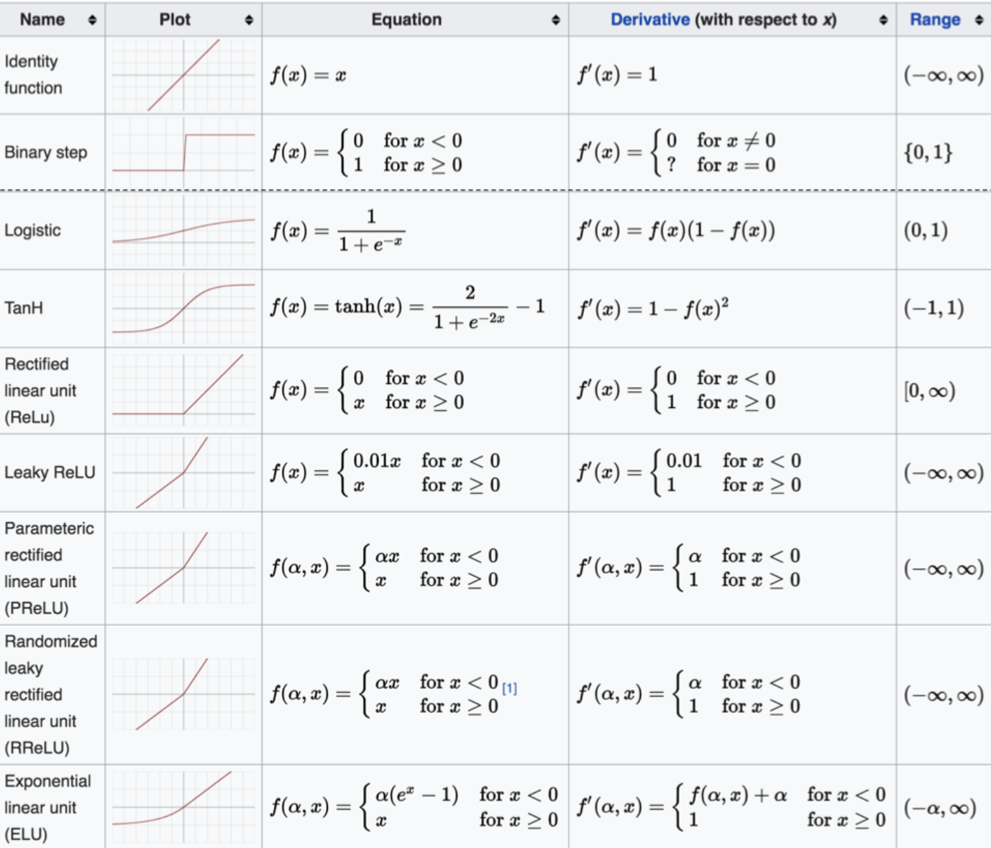
Task: Click the Binary step derivative cell
Action: click(732, 152)
